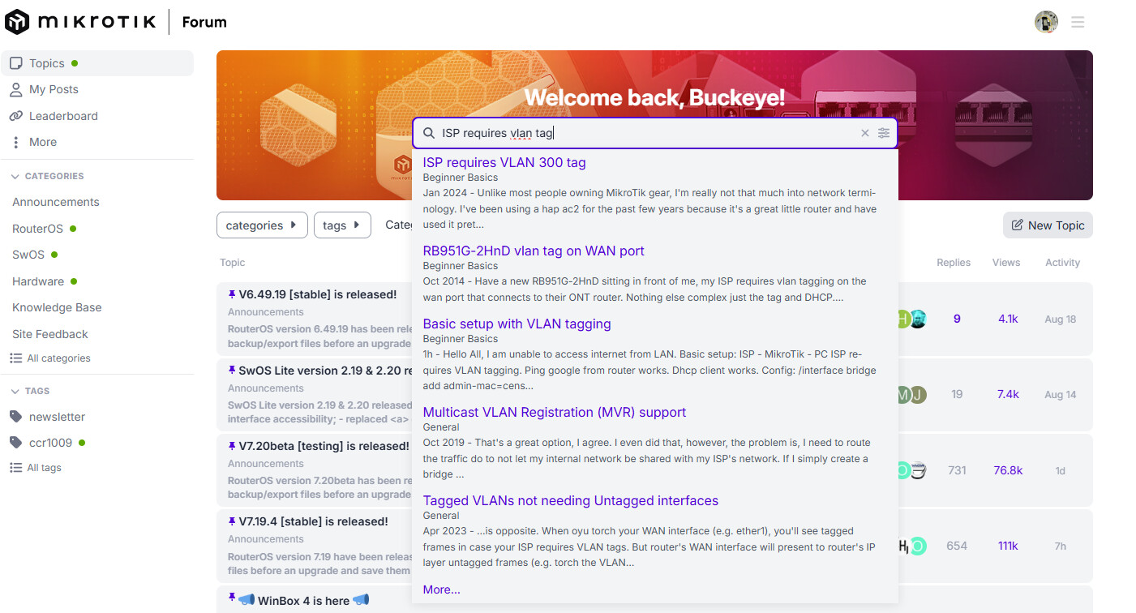Open the tags filter dropdown
Viewport: 1136px width, 613px height.
[342, 225]
